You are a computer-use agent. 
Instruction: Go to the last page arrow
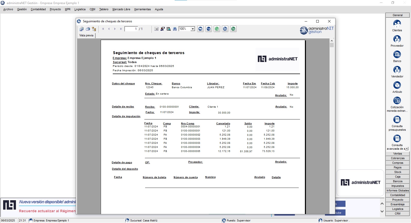(x=121, y=29)
